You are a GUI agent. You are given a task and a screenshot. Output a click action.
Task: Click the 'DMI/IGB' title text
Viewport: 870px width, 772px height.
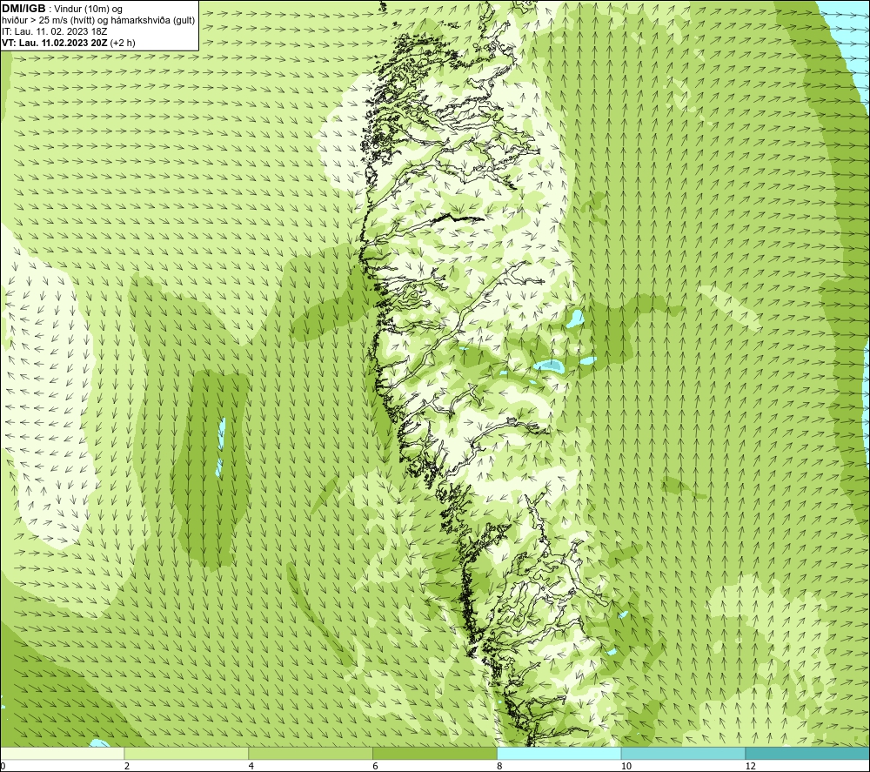(x=23, y=9)
